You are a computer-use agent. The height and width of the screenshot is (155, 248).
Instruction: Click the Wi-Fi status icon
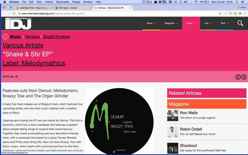[196, 2]
